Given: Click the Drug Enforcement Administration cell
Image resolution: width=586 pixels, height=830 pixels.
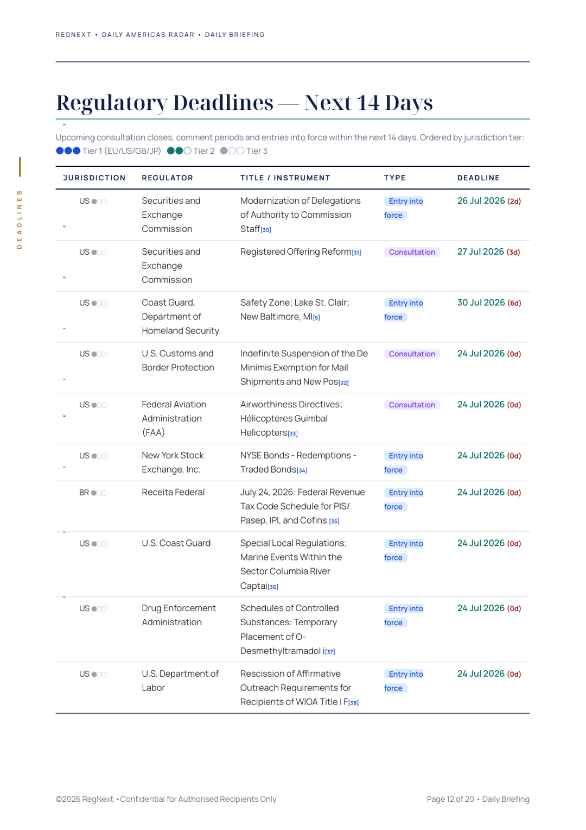Looking at the screenshot, I should coord(179,615).
